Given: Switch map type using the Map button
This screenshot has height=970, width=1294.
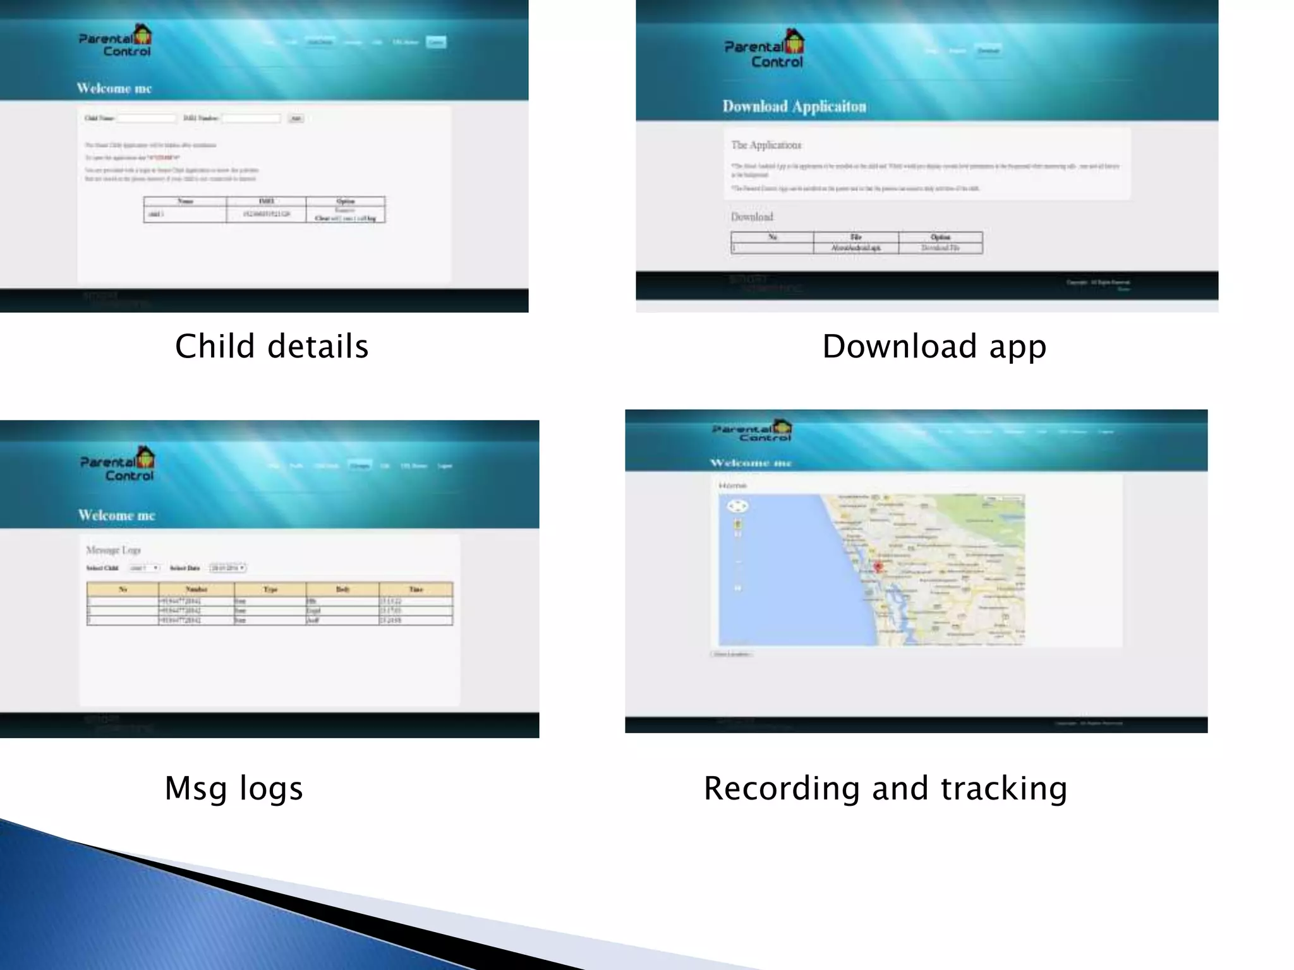Looking at the screenshot, I should [x=993, y=499].
